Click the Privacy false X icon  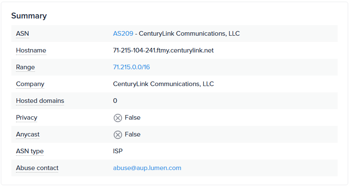[118, 118]
